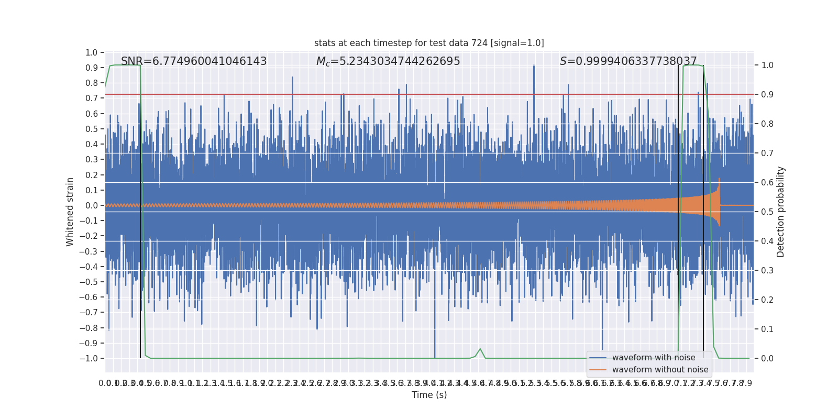Click the −0.3 Whitened strain tick label
This screenshot has height=419, width=838.
pos(89,251)
